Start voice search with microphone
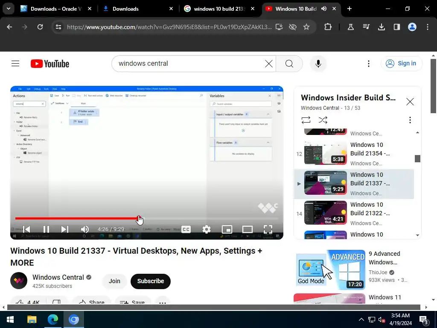 (x=318, y=64)
